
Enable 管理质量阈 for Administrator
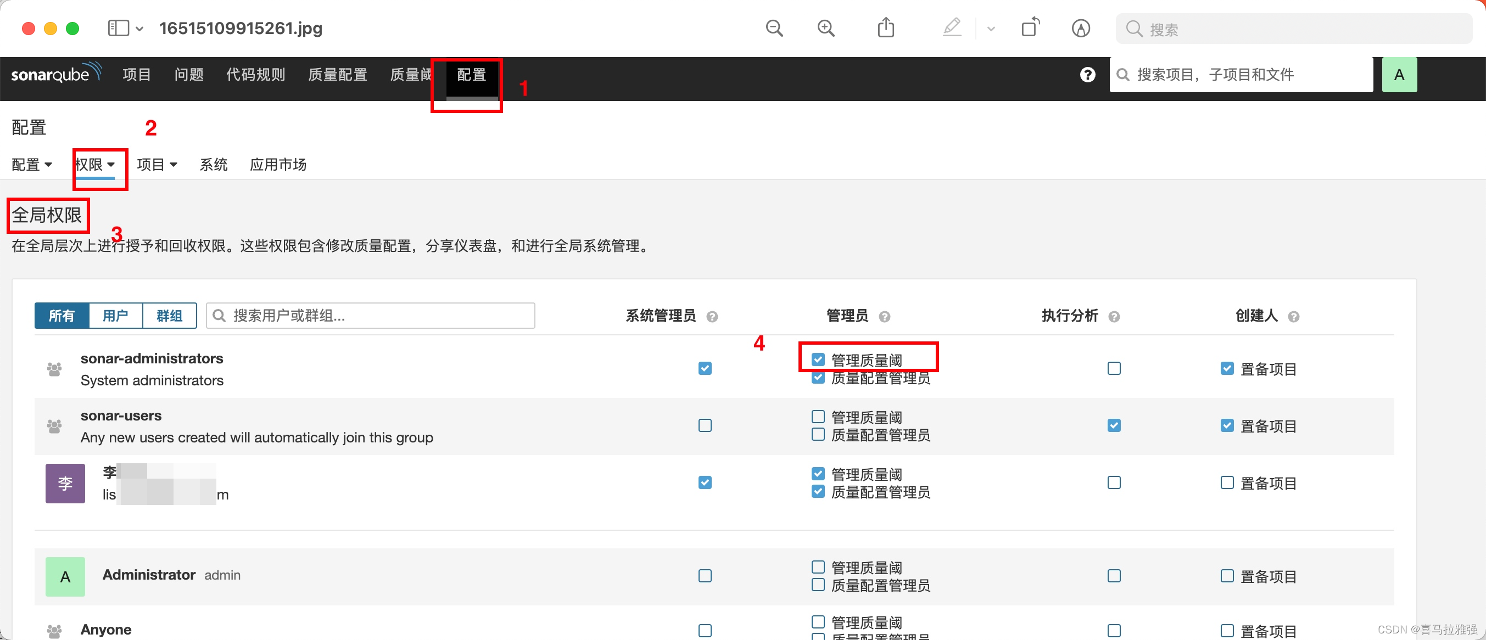coord(818,568)
